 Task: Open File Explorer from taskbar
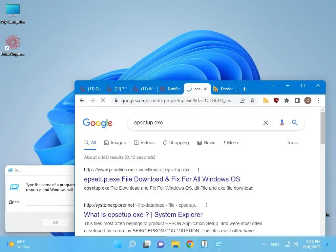[x=176, y=244]
